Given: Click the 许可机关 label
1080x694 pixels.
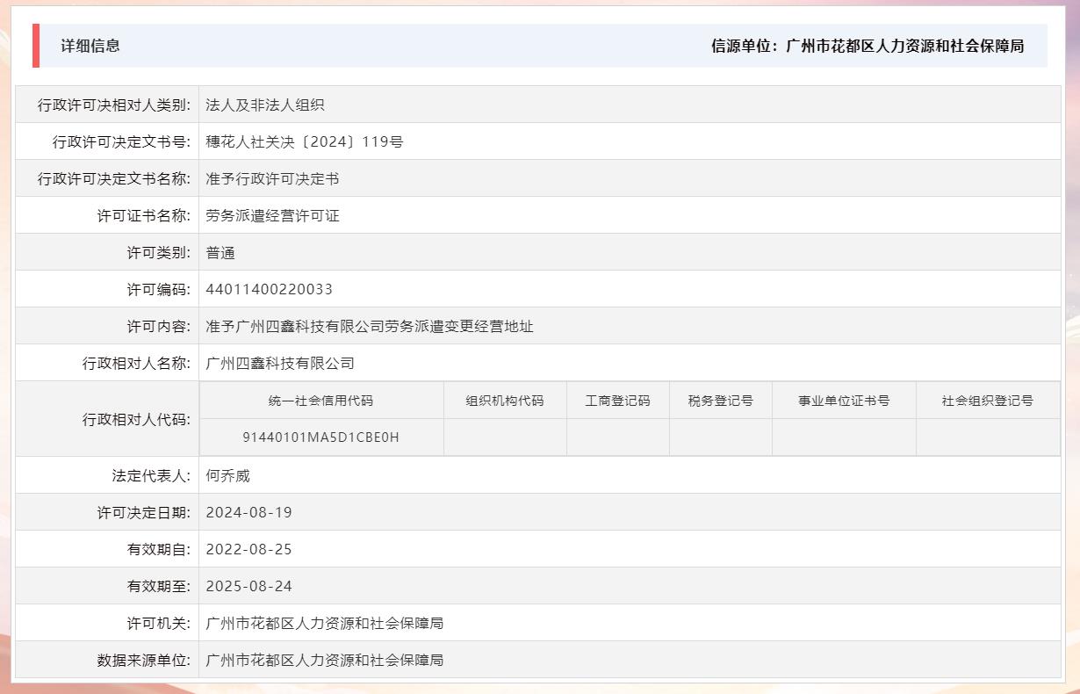Looking at the screenshot, I should [x=158, y=623].
